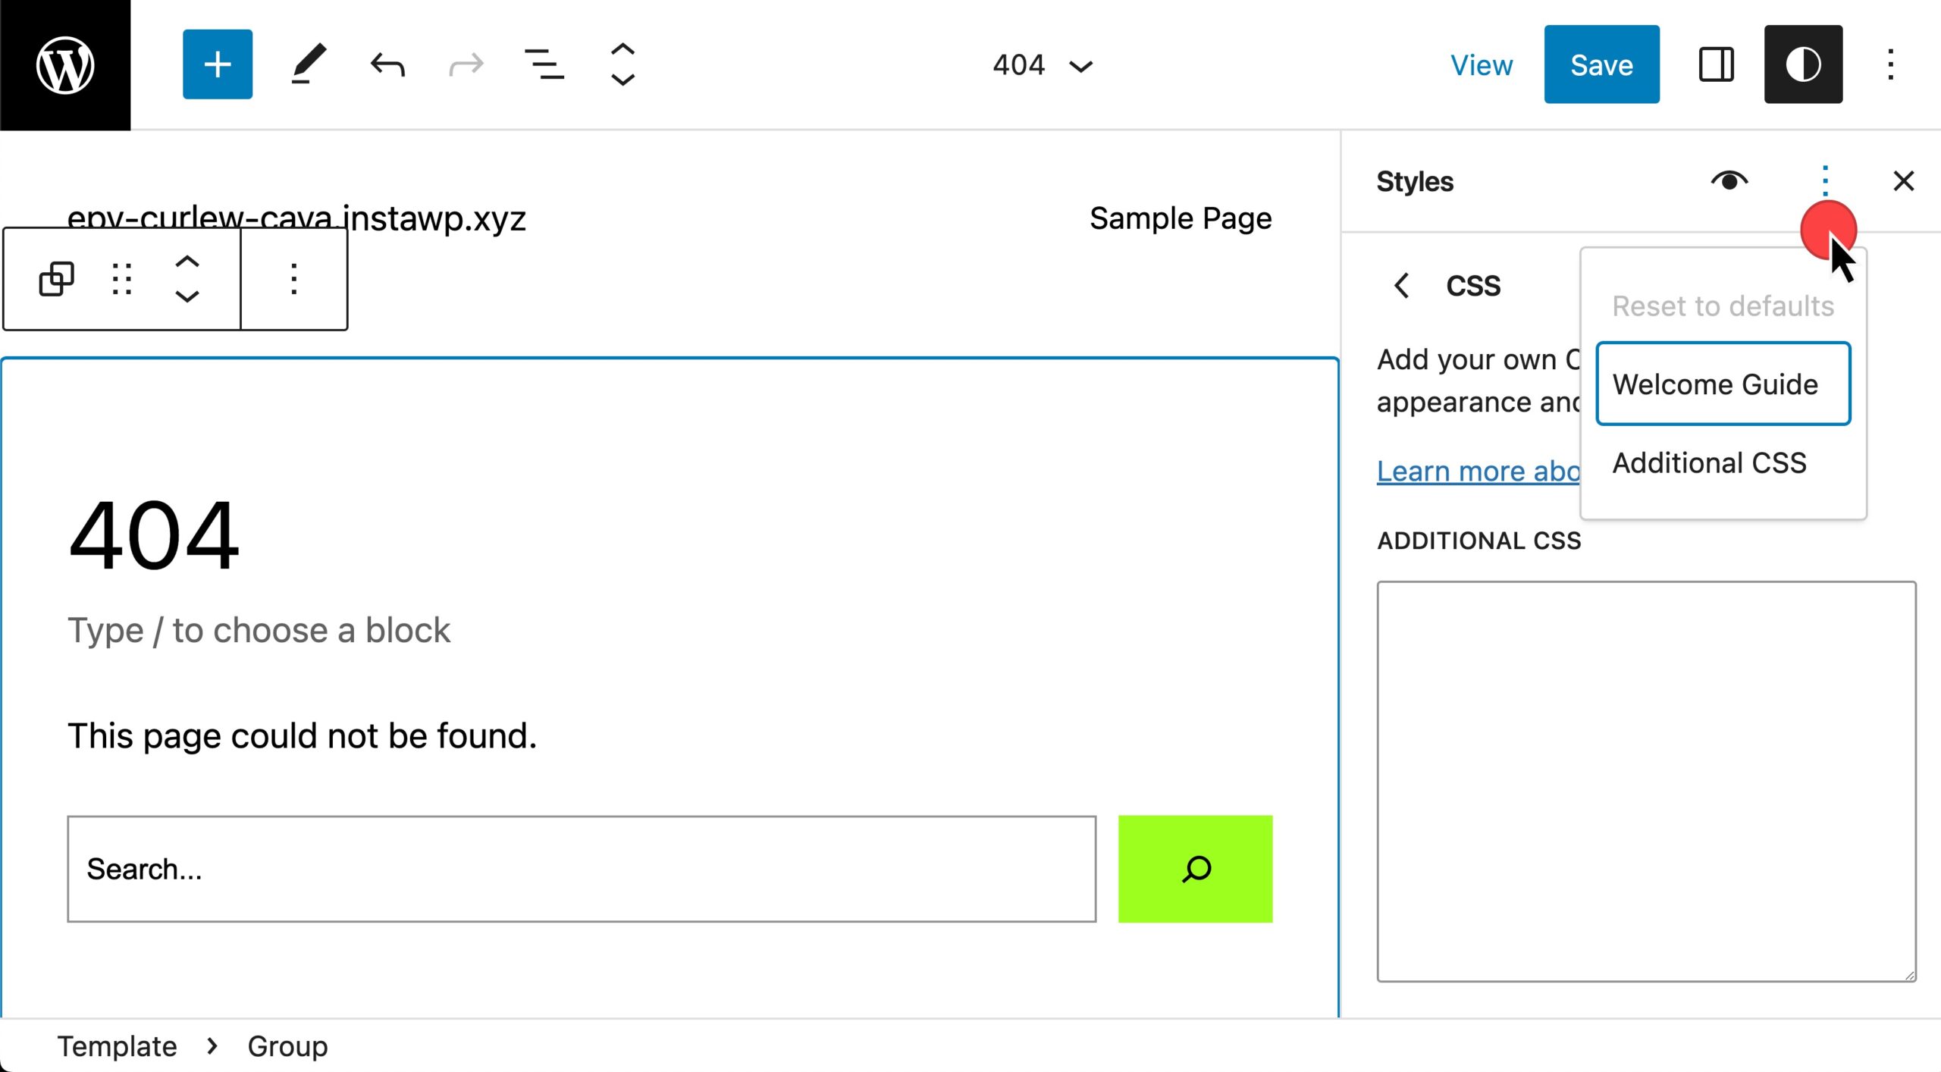Open the Styles actions three-dot menu
Viewport: 1941px width, 1072px height.
click(1825, 180)
